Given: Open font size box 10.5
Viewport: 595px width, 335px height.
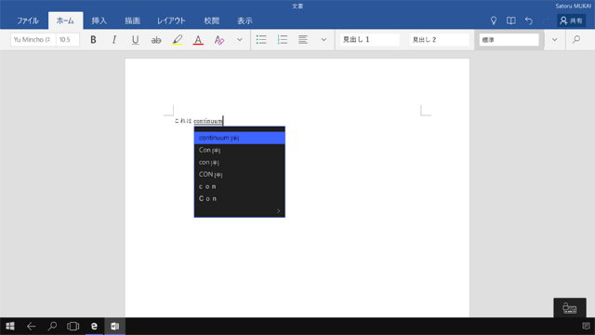Looking at the screenshot, I should click(x=68, y=39).
